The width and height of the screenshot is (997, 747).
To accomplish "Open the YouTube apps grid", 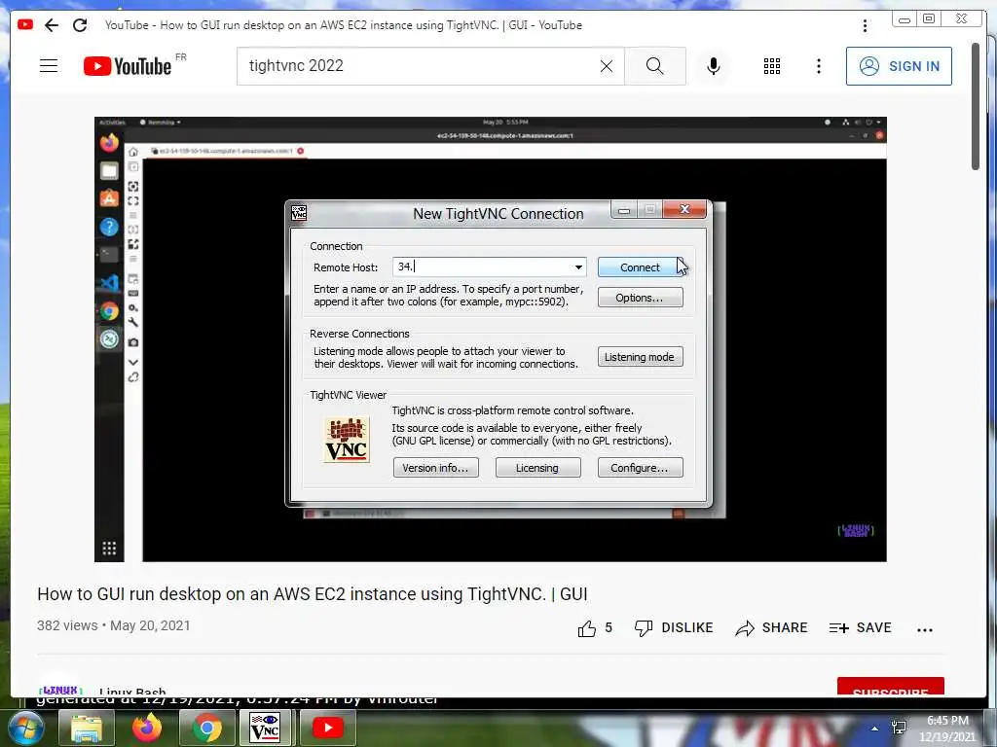I will 772,66.
